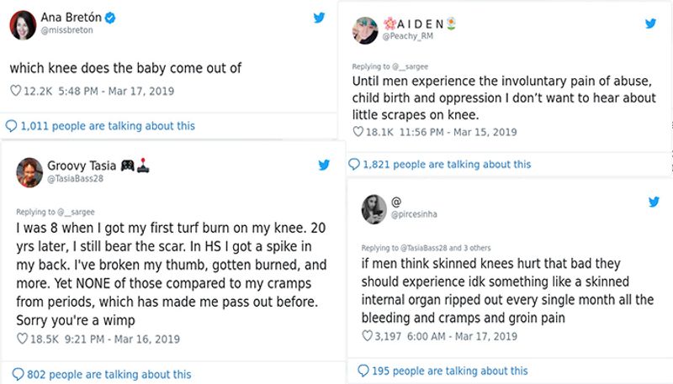The image size is (673, 384).
Task: Open the @missbreton handle link
Action: pyautogui.click(x=63, y=30)
